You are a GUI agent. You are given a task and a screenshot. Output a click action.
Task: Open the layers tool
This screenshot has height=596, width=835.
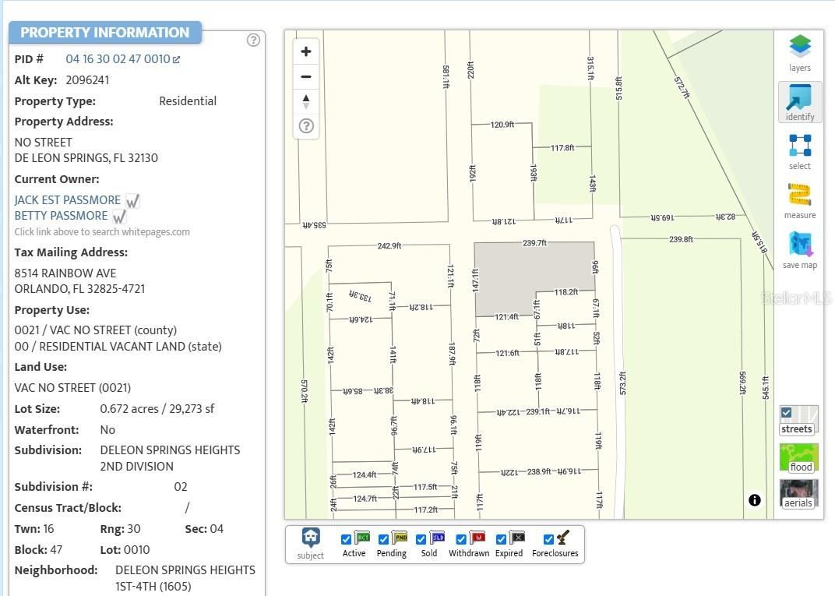click(x=799, y=52)
